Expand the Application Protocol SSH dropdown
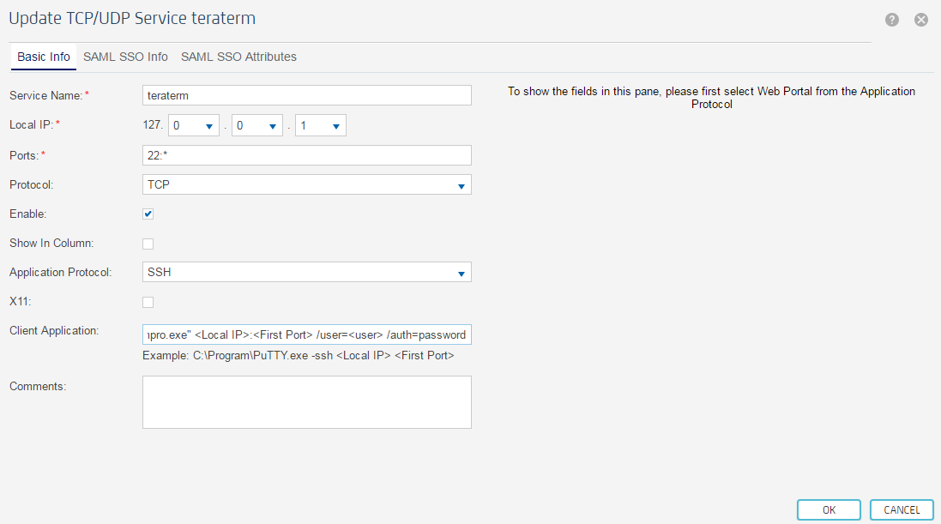Screen dimensions: 941x524 (306, 273)
